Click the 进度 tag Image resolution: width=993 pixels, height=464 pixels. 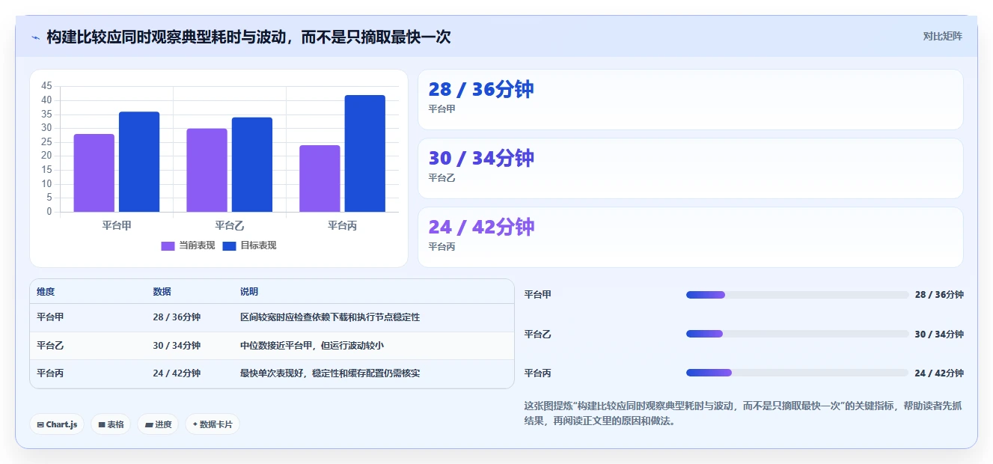[158, 424]
